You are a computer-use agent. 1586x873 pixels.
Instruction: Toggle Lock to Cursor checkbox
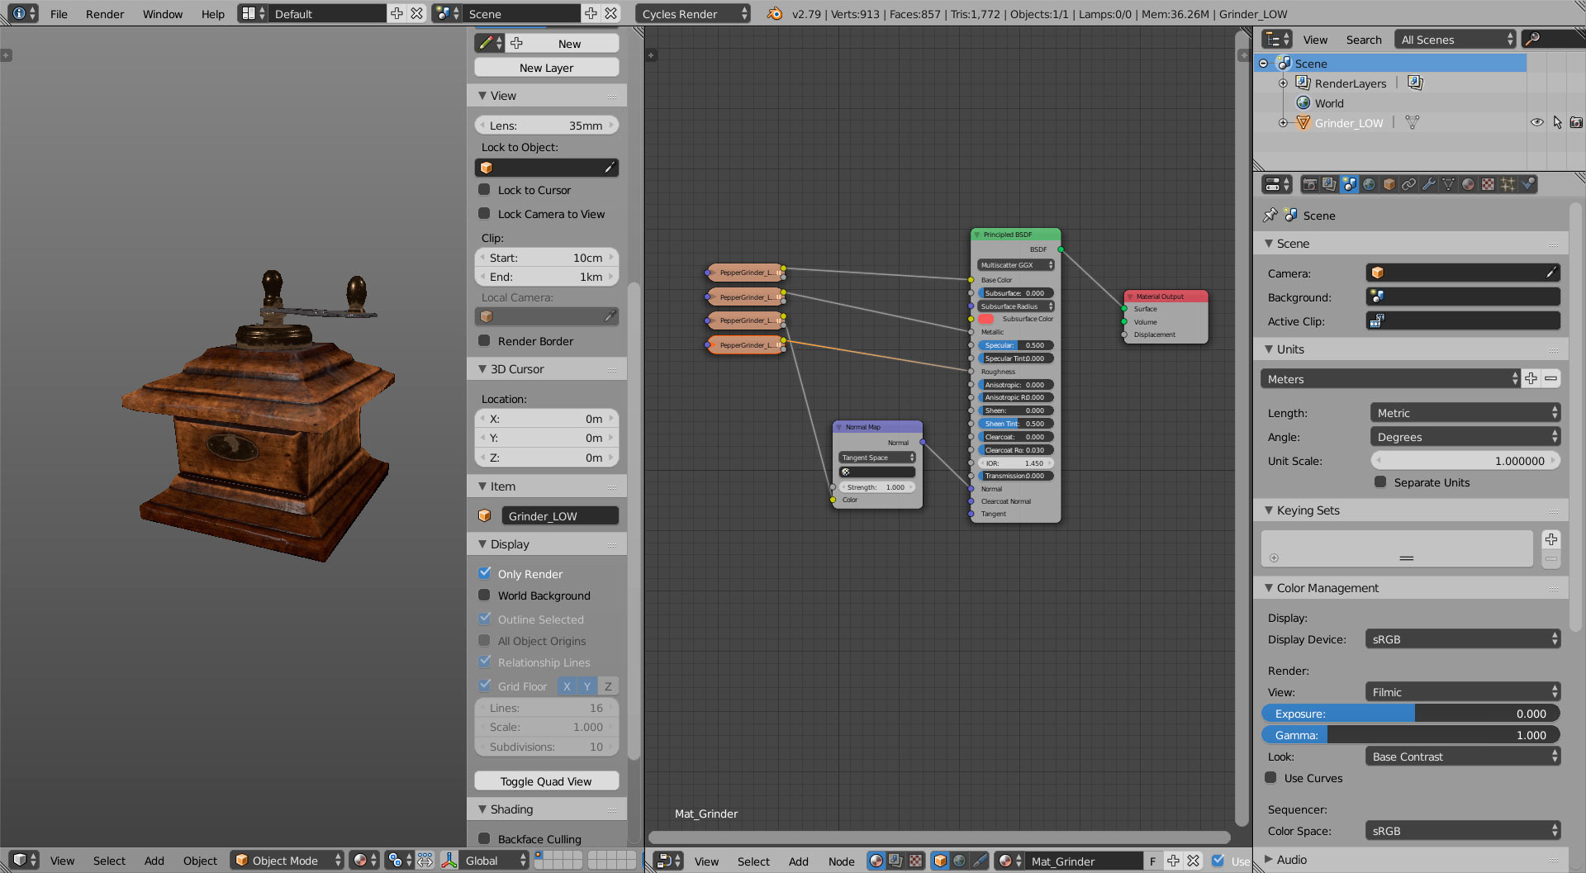coord(485,190)
